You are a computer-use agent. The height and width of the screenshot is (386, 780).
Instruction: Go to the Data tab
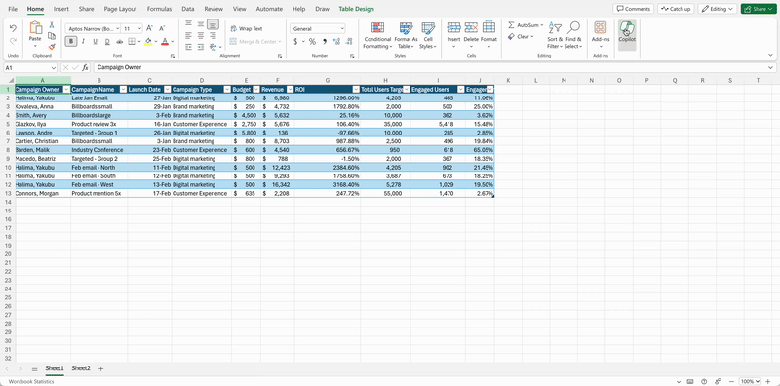coord(188,9)
